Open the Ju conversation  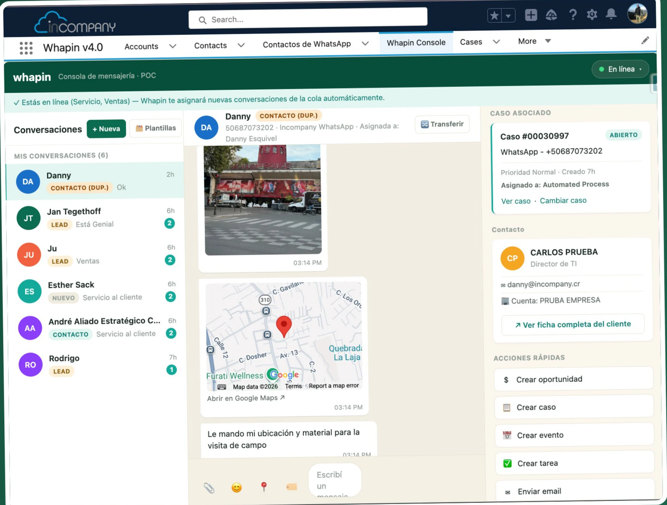(x=96, y=254)
